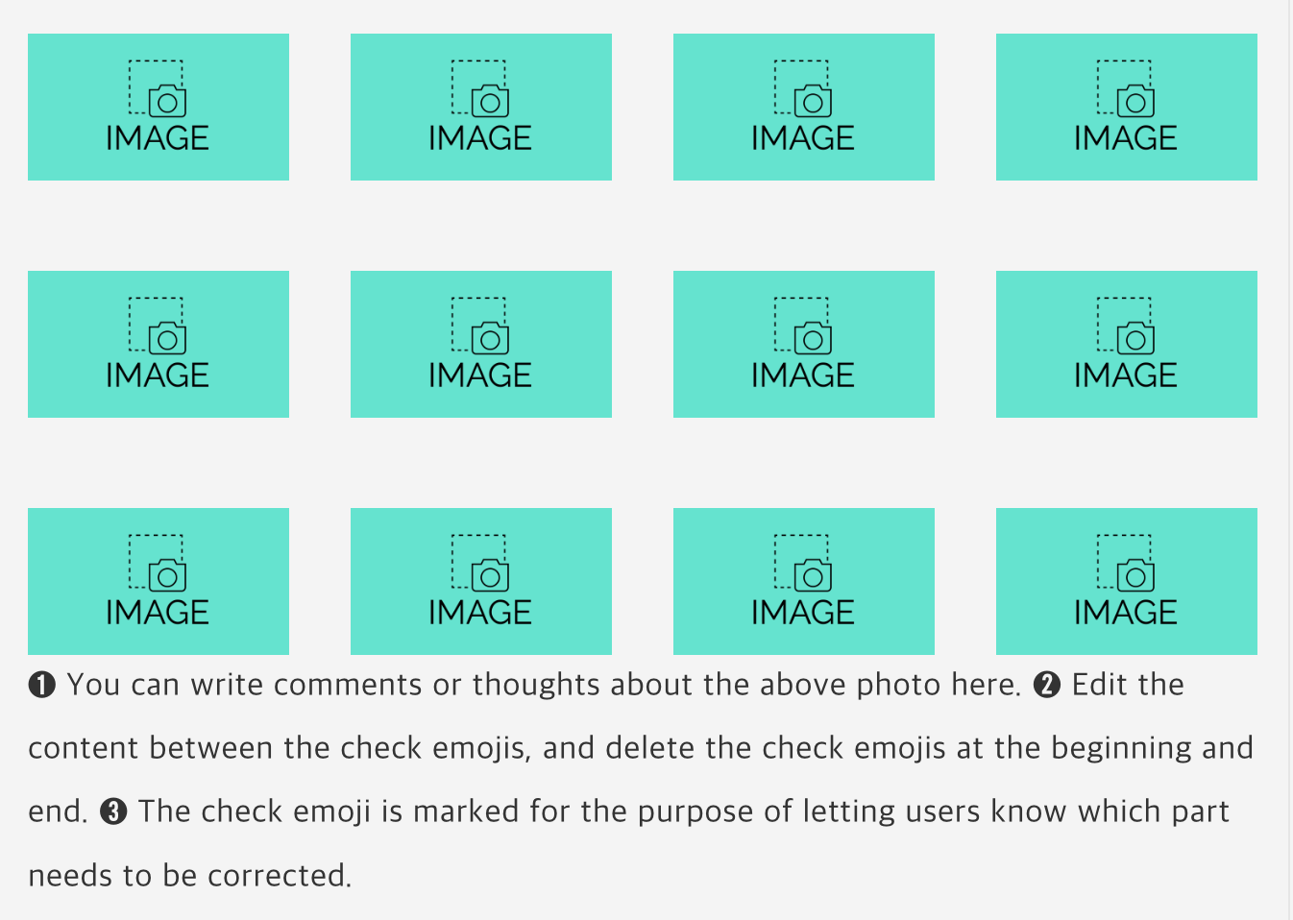
Task: Click the circled number 2 bullet icon
Action: tap(1047, 686)
